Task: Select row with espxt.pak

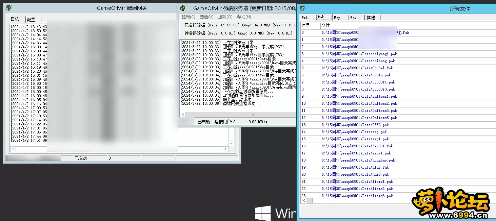Action: tap(398, 153)
